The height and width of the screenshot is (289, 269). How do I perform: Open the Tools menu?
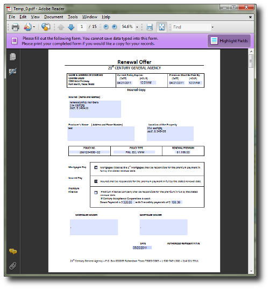pos(73,17)
